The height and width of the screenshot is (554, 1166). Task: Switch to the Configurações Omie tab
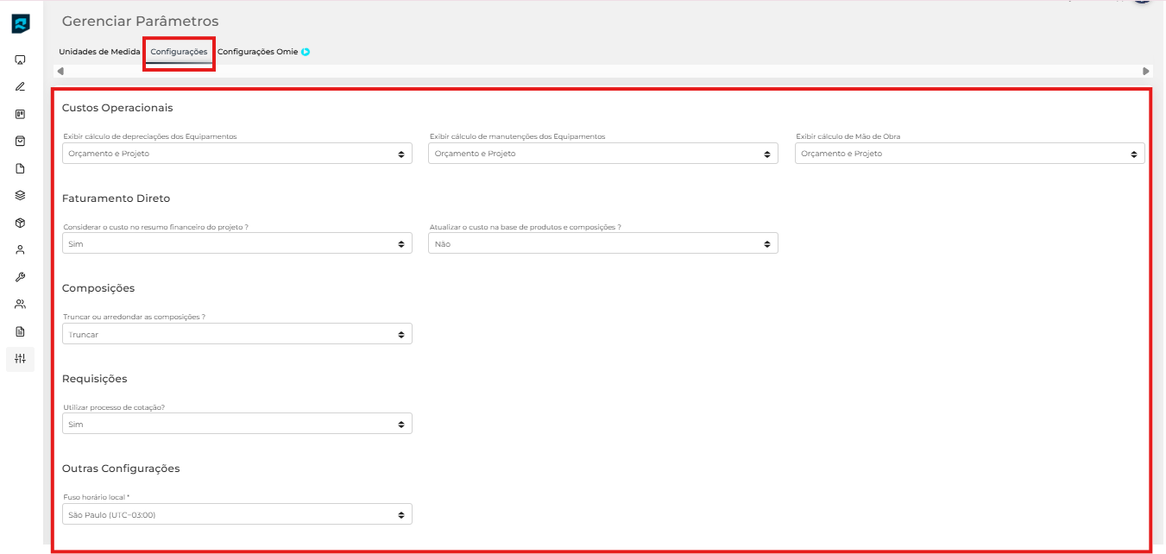257,52
